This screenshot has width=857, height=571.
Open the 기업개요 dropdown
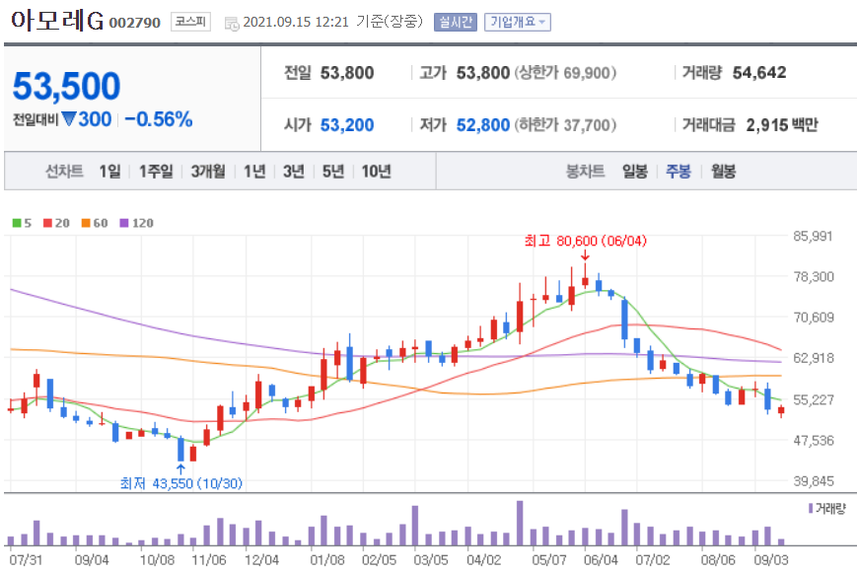click(518, 23)
